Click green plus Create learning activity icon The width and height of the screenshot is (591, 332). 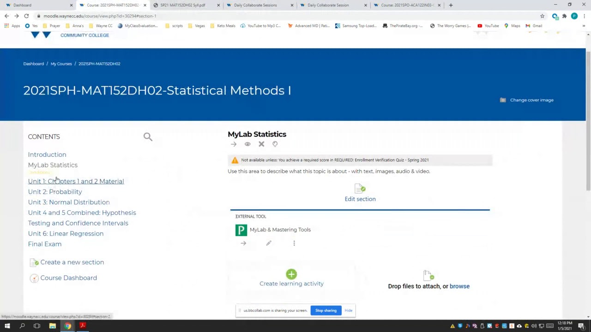tap(291, 274)
